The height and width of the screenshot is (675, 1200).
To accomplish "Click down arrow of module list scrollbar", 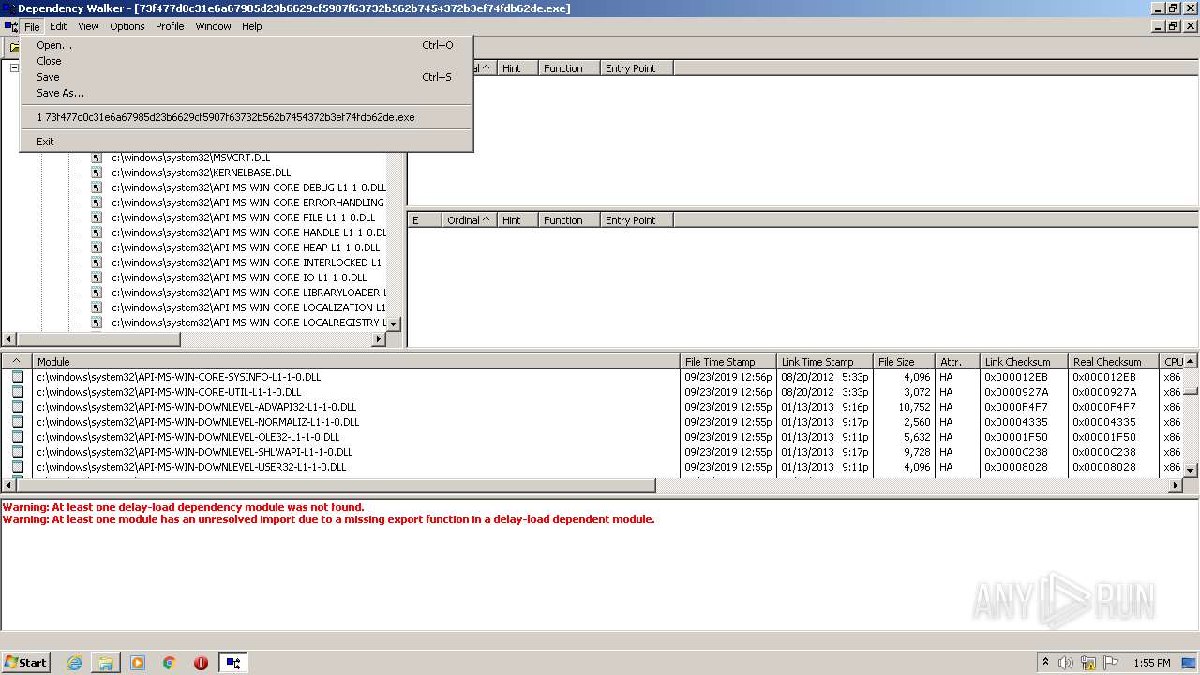I will (1191, 470).
